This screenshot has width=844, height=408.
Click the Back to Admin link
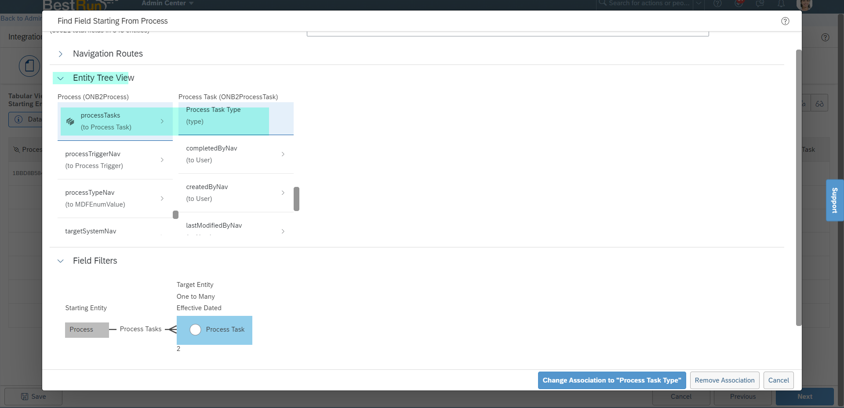(x=21, y=18)
